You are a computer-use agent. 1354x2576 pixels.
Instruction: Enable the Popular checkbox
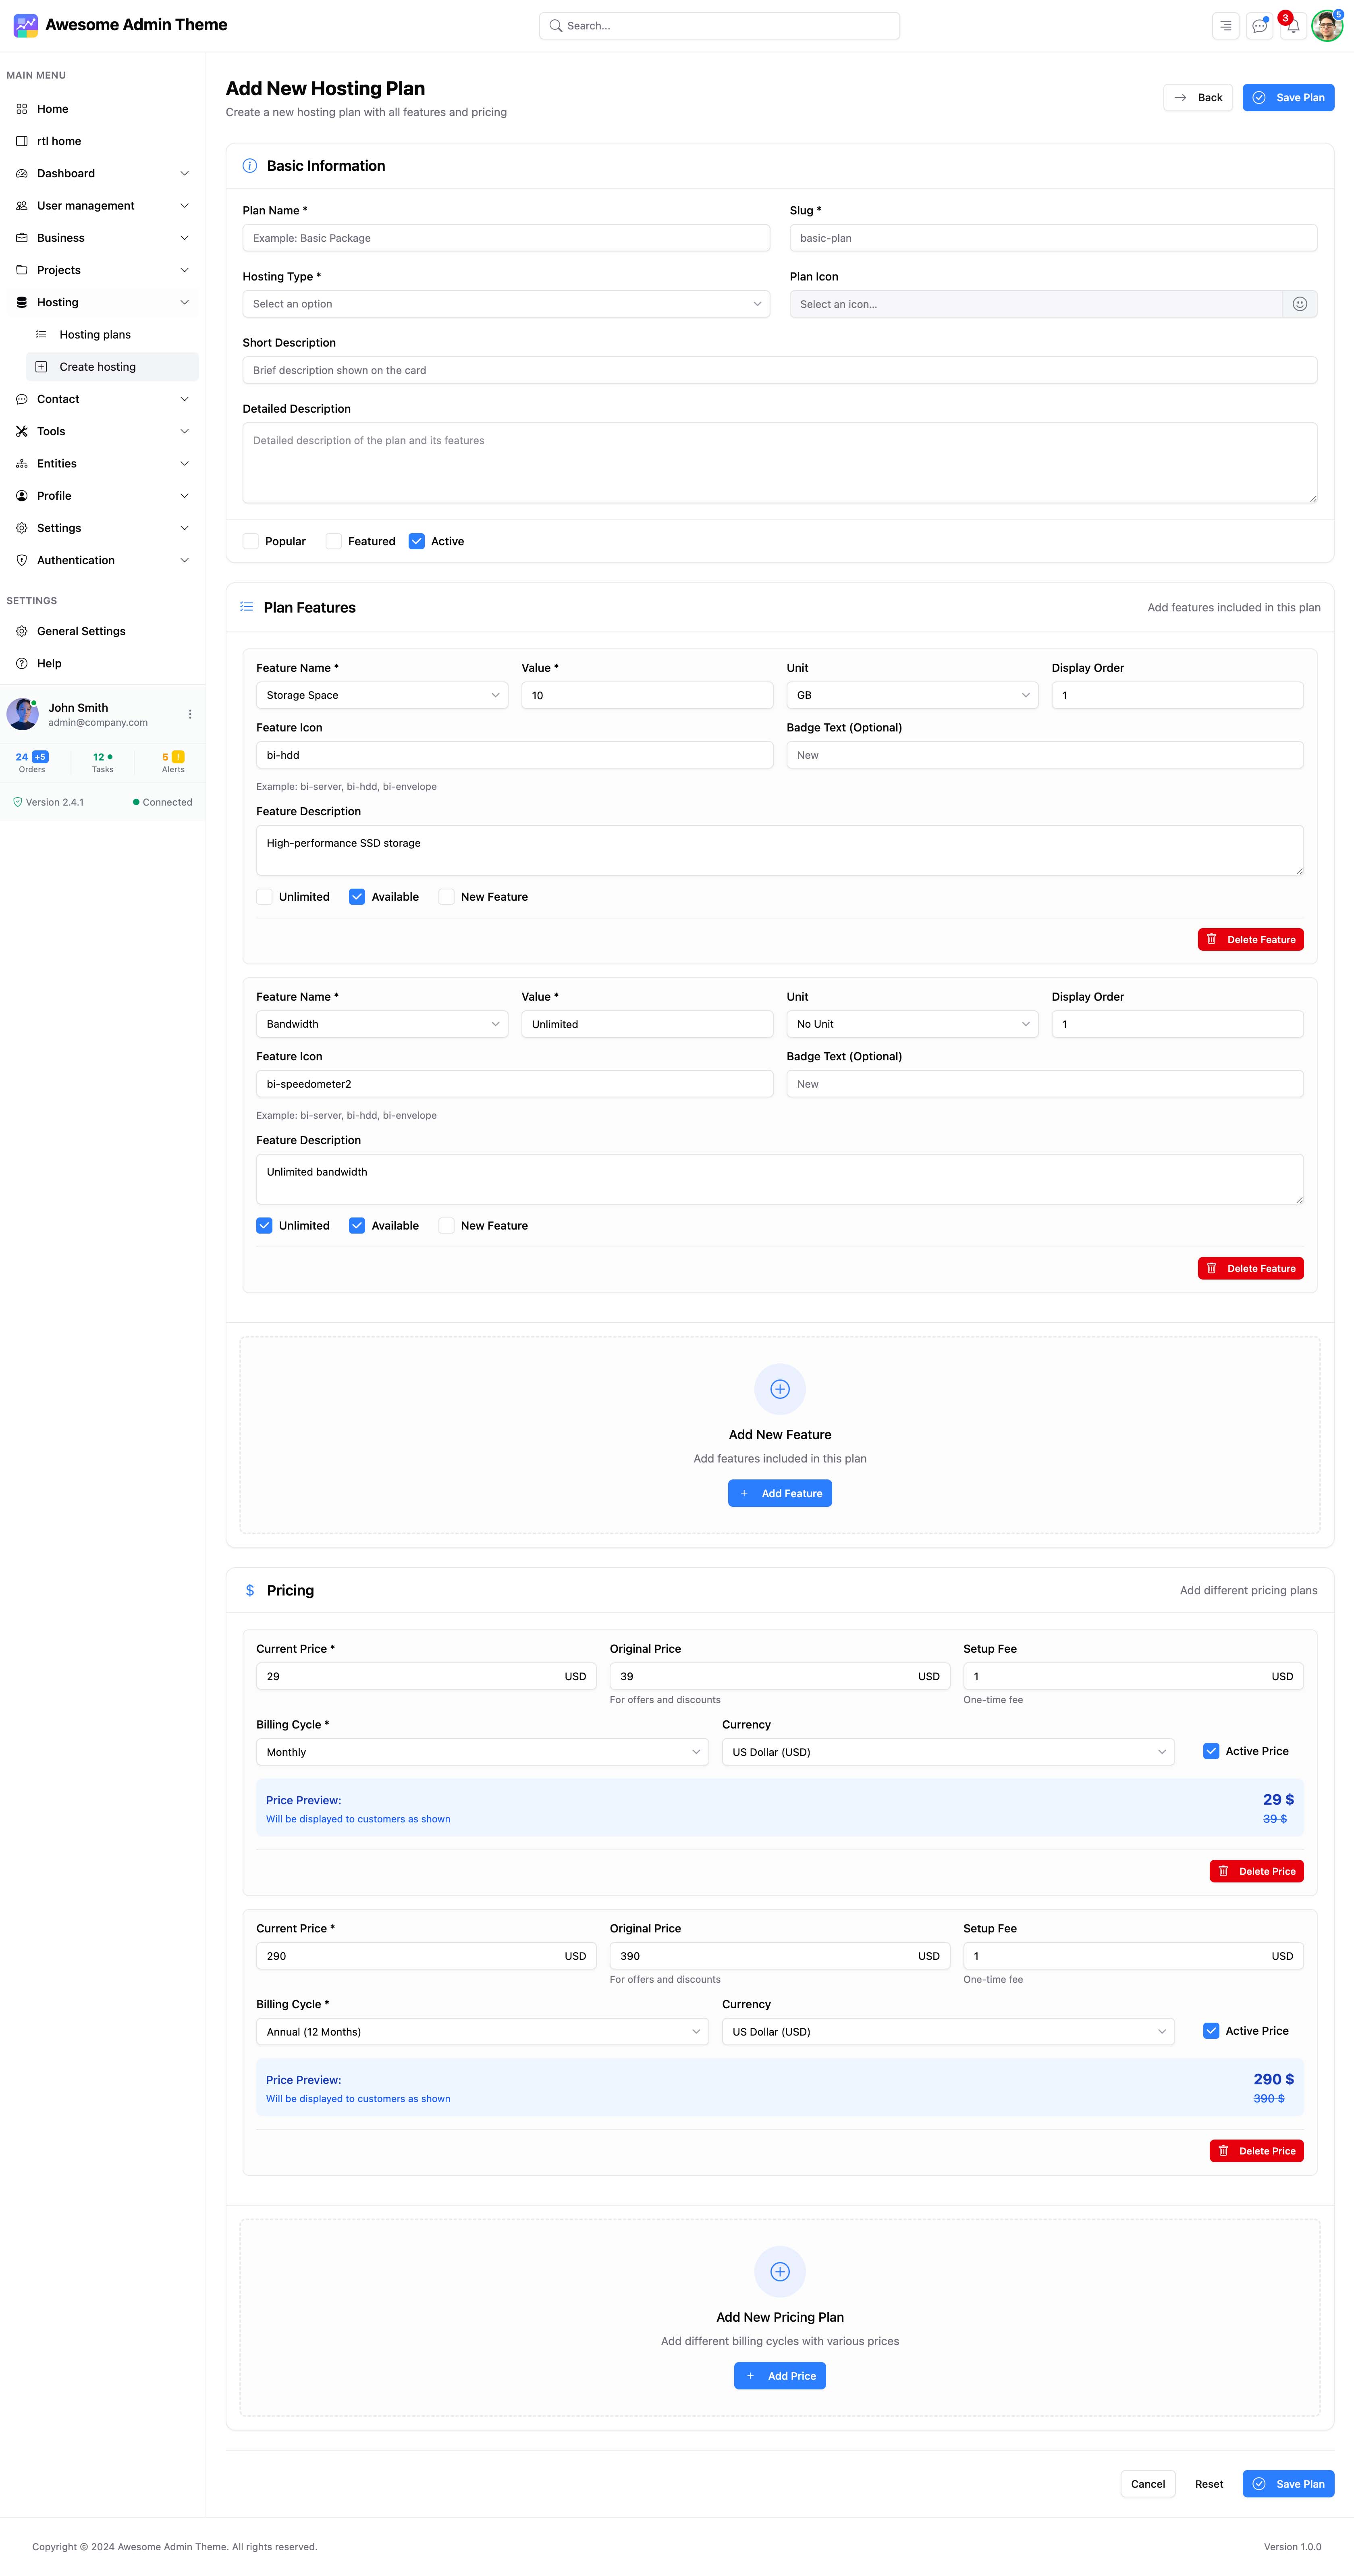[251, 541]
